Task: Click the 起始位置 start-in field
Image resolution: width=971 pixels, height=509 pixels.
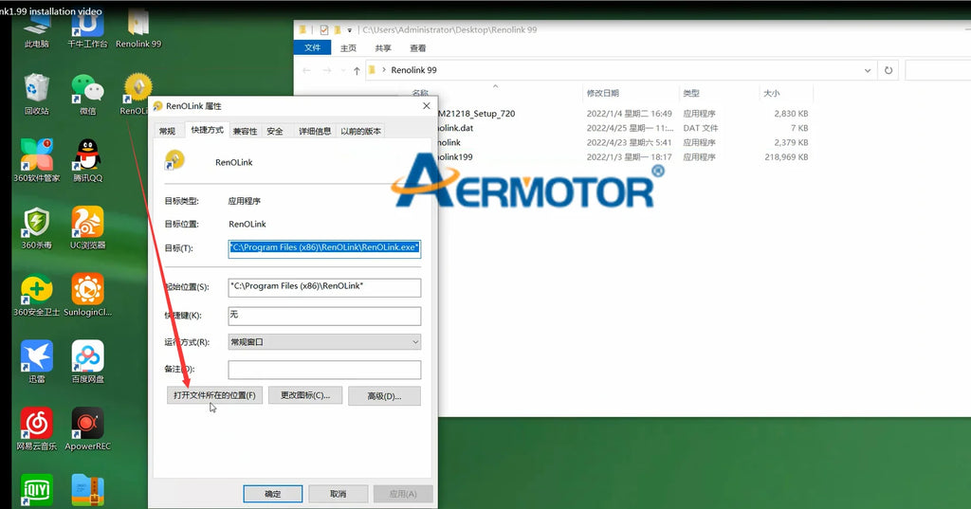Action: pyautogui.click(x=324, y=286)
